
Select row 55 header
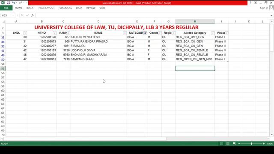[3, 68]
